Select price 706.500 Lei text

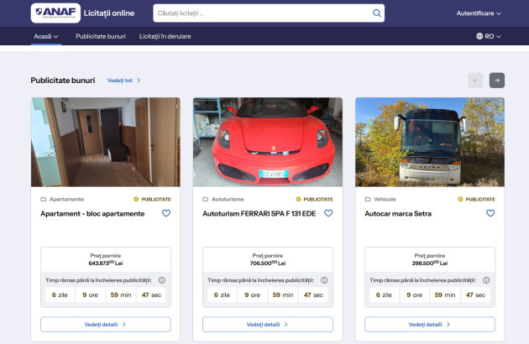pos(268,263)
